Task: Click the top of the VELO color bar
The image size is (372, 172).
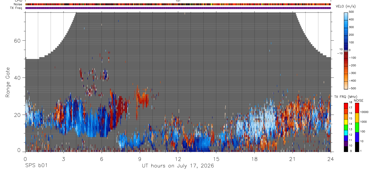Action: (x=346, y=14)
